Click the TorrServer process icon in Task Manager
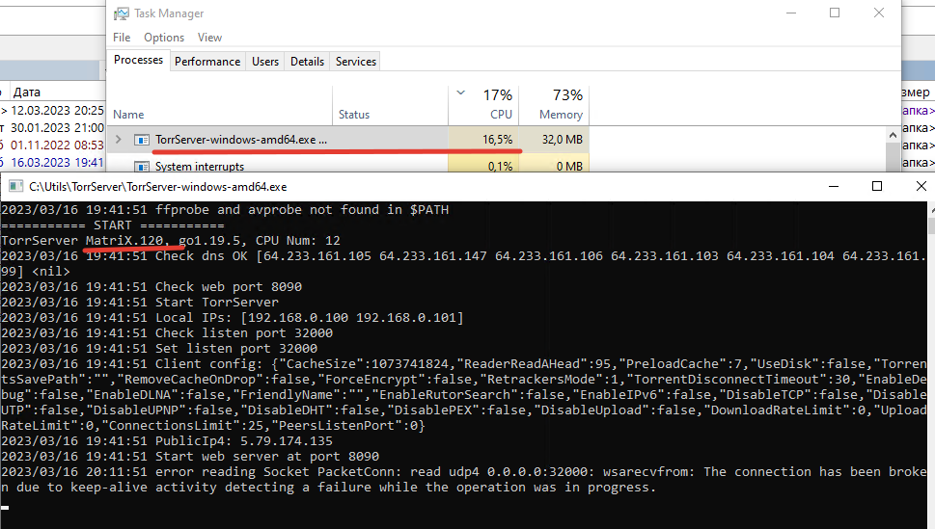Screen dimensions: 935x529 coord(141,140)
